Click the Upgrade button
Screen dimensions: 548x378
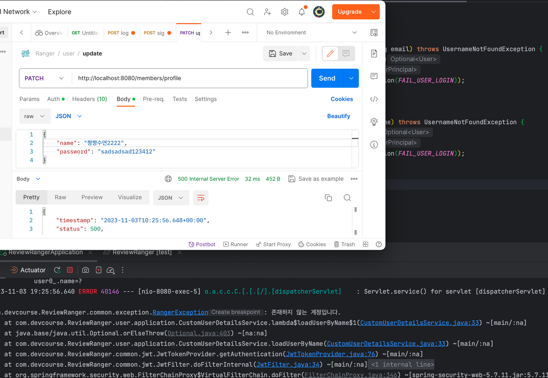click(x=350, y=12)
